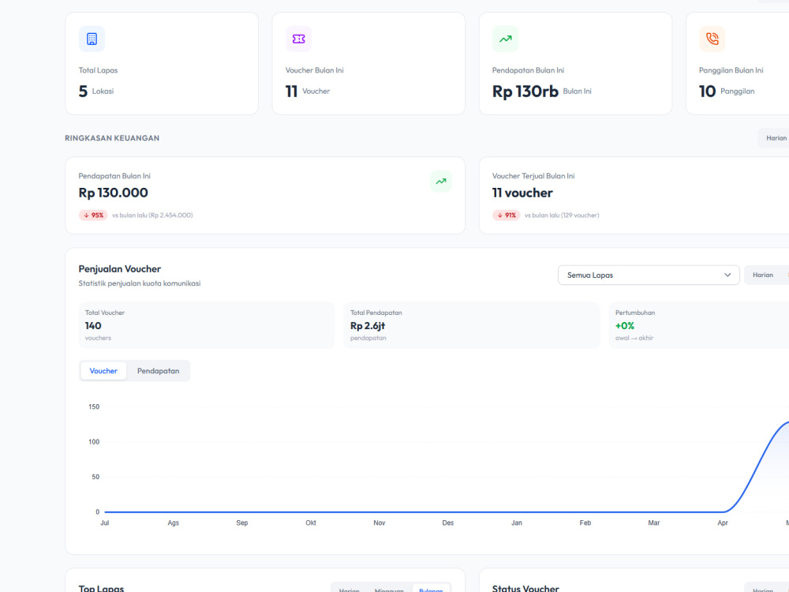Viewport: 789px width, 592px height.
Task: Click the Pertumbuhan '+0%' stat
Action: pyautogui.click(x=624, y=326)
